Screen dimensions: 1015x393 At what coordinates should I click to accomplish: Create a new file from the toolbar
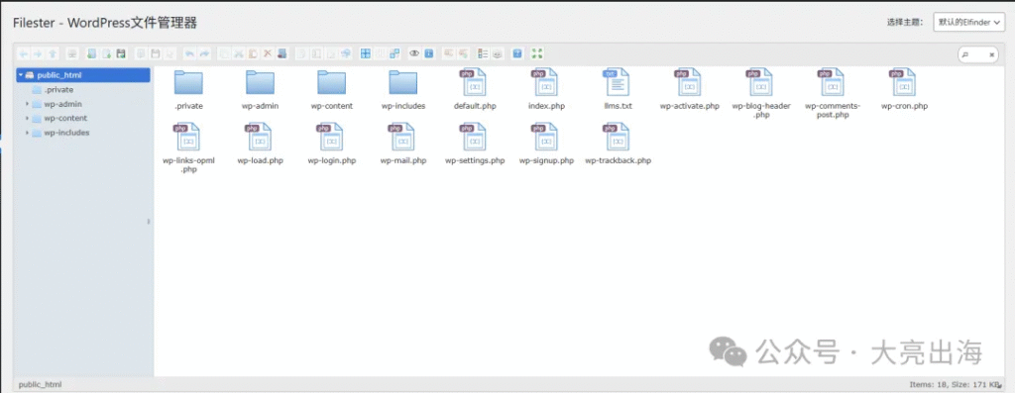[107, 53]
